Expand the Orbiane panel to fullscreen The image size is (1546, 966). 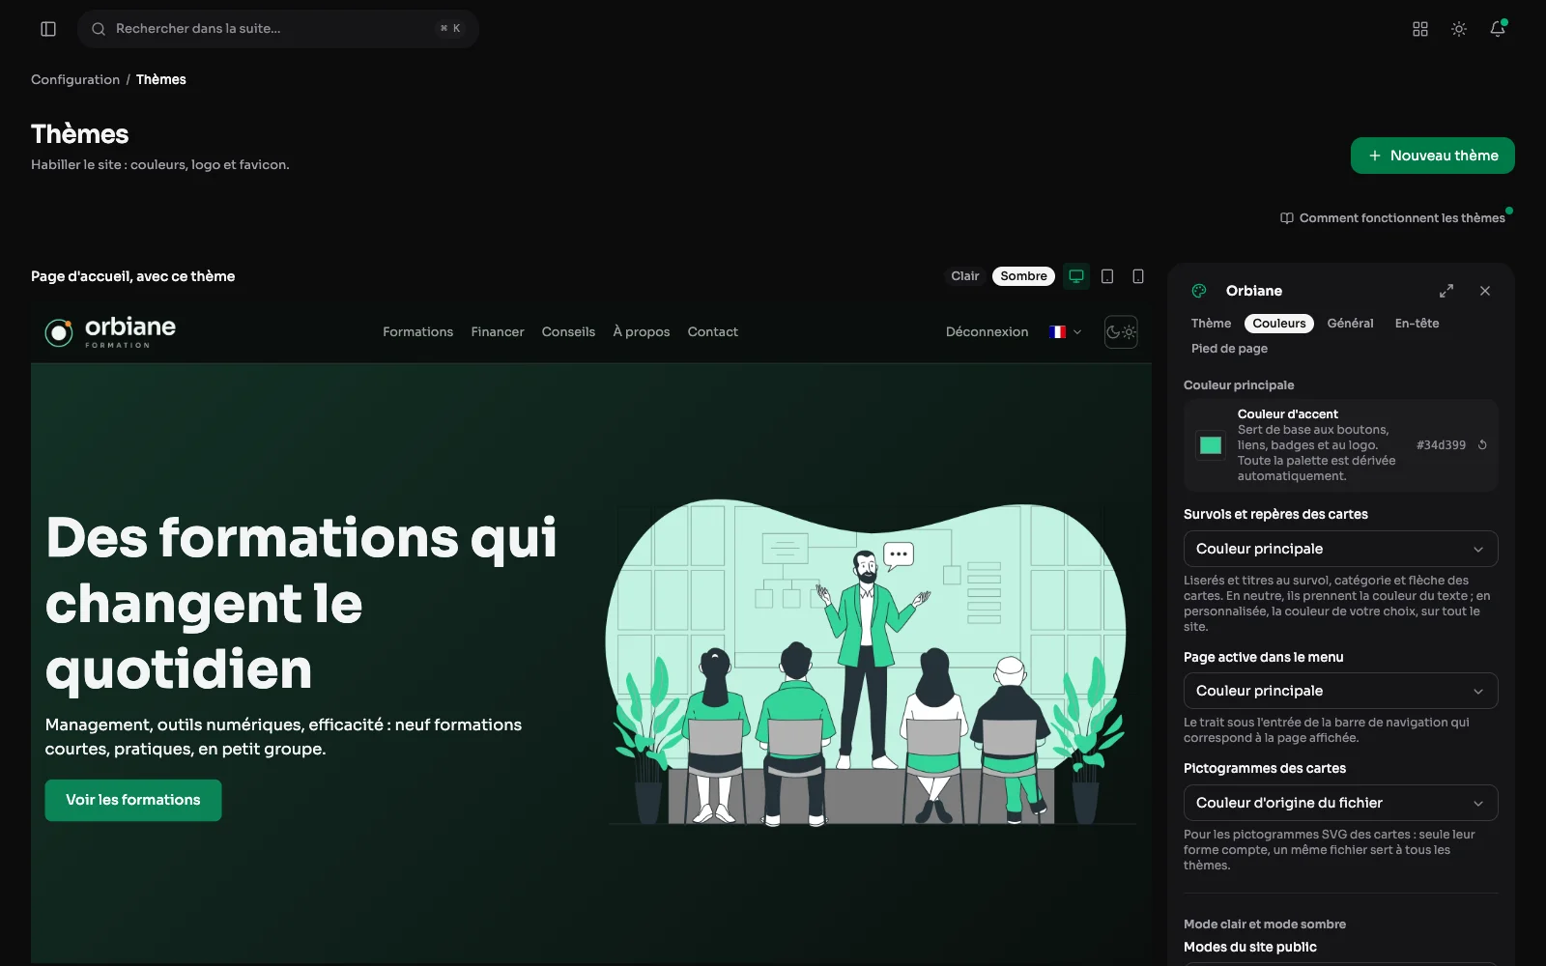1446,291
